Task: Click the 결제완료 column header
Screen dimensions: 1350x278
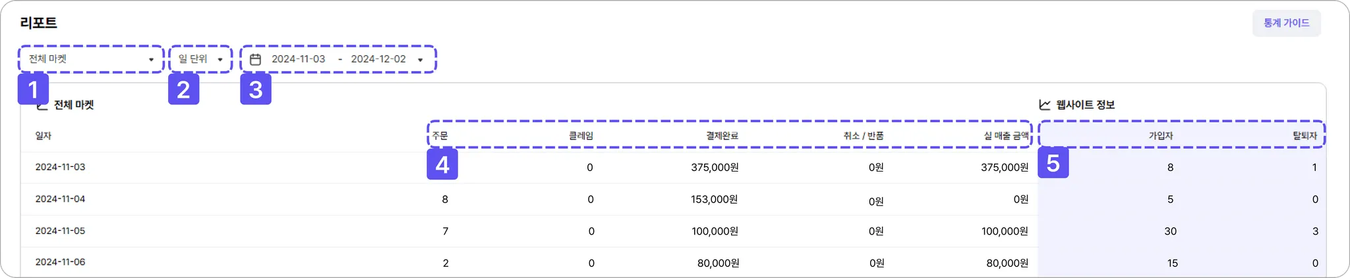Action: click(722, 136)
